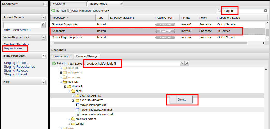Viewport: 270px width, 129px height.
Task: Switch to the Welcome tab
Action: click(69, 4)
